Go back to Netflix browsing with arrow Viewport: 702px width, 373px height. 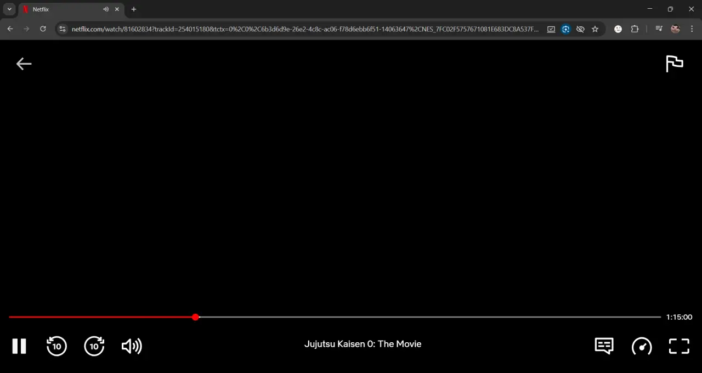tap(24, 64)
